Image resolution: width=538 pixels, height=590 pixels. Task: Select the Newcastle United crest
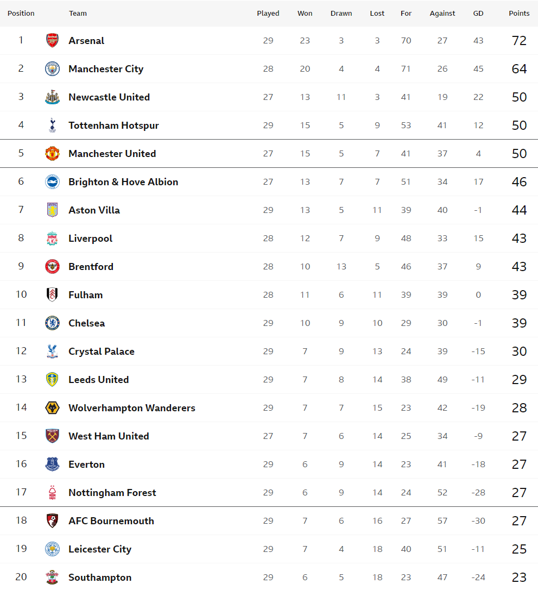pos(52,97)
